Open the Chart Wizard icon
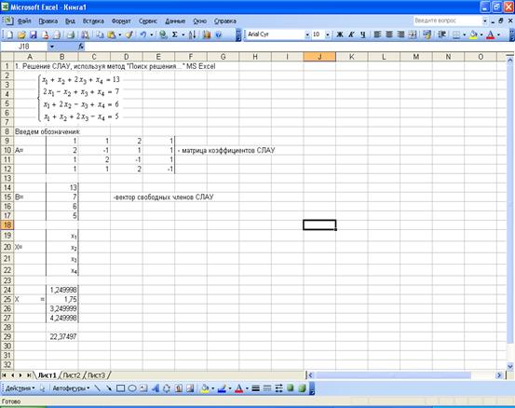The image size is (515, 408). pyautogui.click(x=207, y=34)
